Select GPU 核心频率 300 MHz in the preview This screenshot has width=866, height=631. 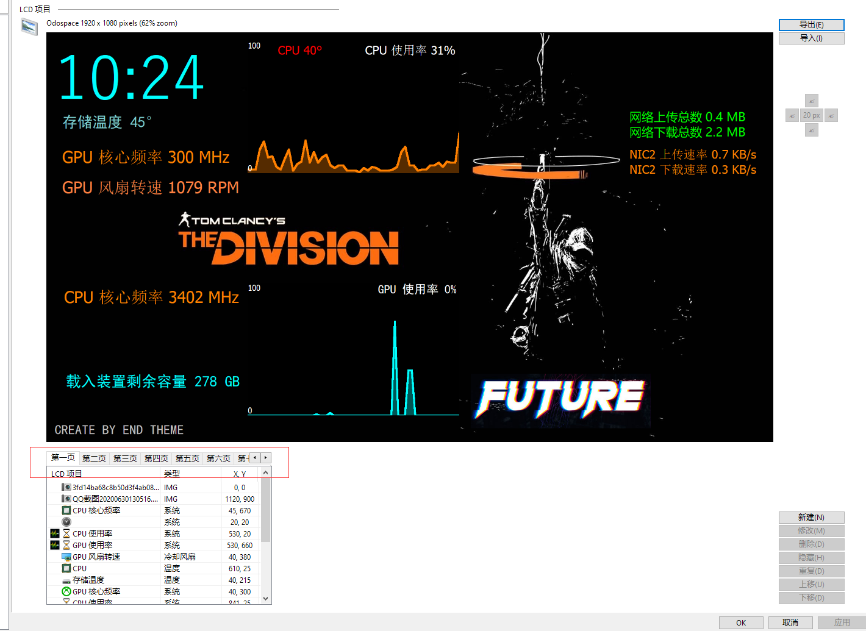pyautogui.click(x=146, y=157)
